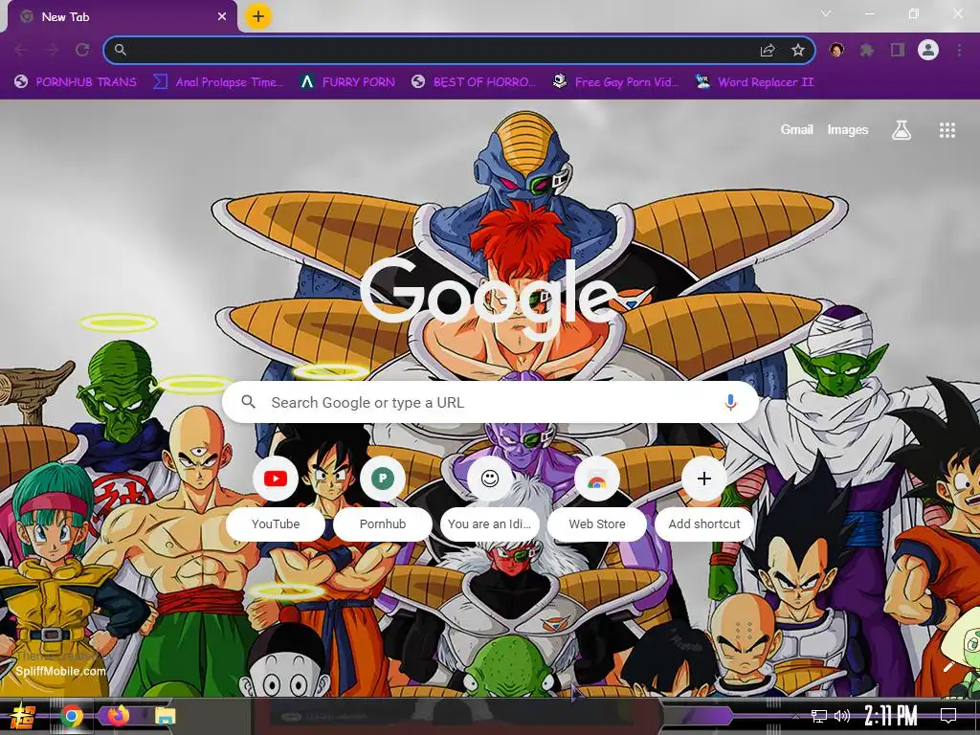Open the YouTube shortcut
The width and height of the screenshot is (980, 735).
(x=276, y=498)
